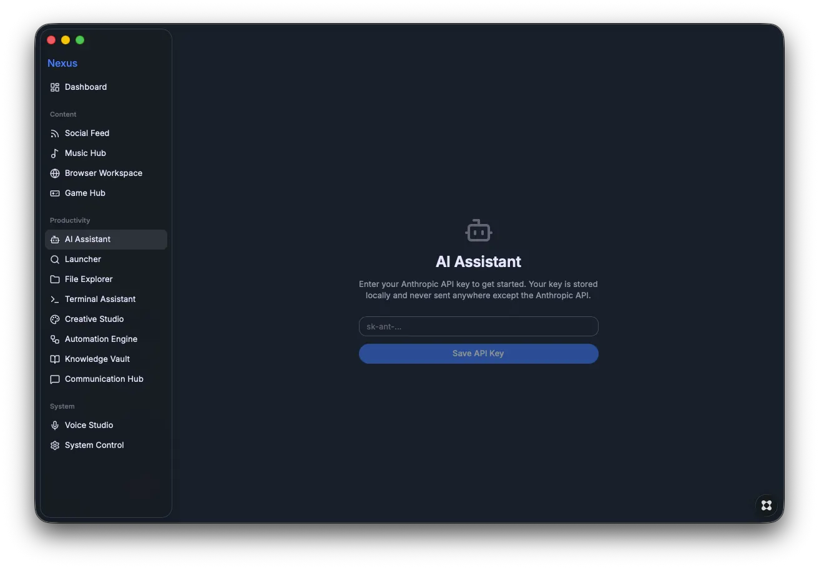Go to Social Feed
819x569 pixels.
point(106,134)
